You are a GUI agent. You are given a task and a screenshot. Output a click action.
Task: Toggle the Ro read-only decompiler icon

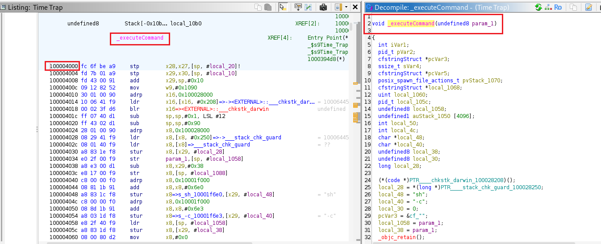click(558, 7)
